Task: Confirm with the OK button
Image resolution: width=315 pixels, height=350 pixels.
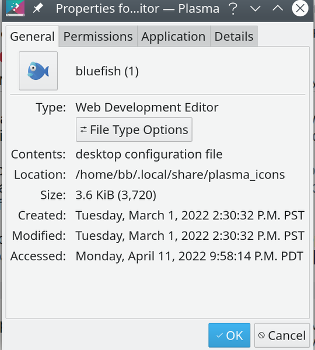Action: [x=229, y=335]
